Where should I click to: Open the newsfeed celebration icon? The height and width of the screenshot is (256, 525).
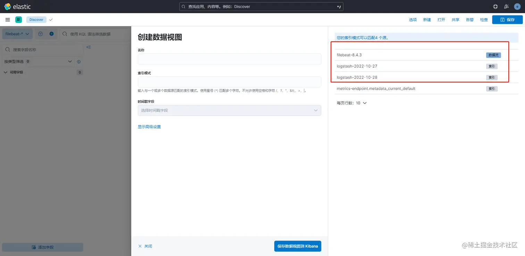[x=506, y=7]
